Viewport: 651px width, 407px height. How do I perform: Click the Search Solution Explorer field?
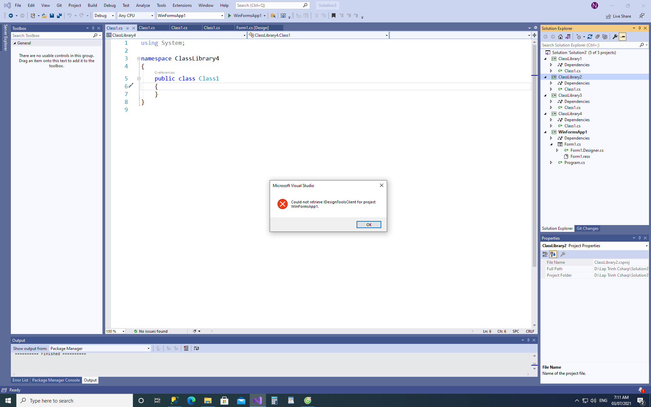click(x=590, y=45)
